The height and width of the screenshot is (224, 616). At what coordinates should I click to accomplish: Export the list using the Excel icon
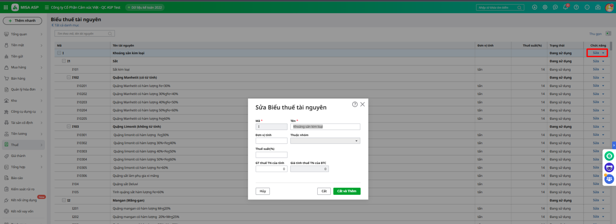point(608,34)
